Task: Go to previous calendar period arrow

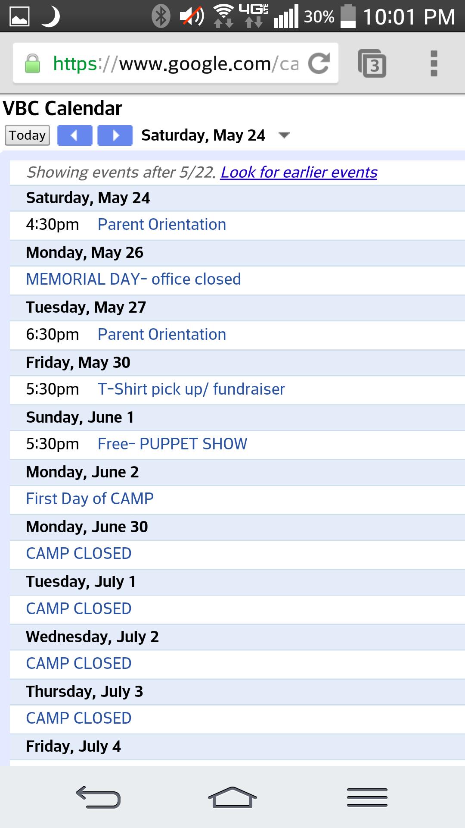Action: point(74,135)
